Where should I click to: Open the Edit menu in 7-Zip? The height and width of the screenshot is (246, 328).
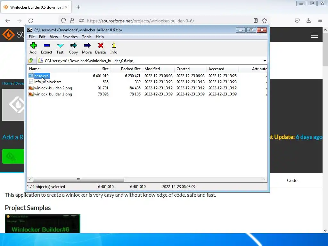click(x=42, y=37)
